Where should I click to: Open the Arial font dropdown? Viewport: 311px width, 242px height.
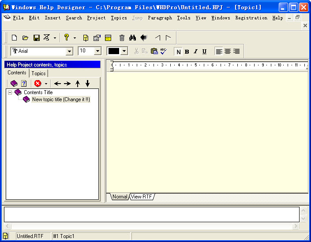coord(69,51)
